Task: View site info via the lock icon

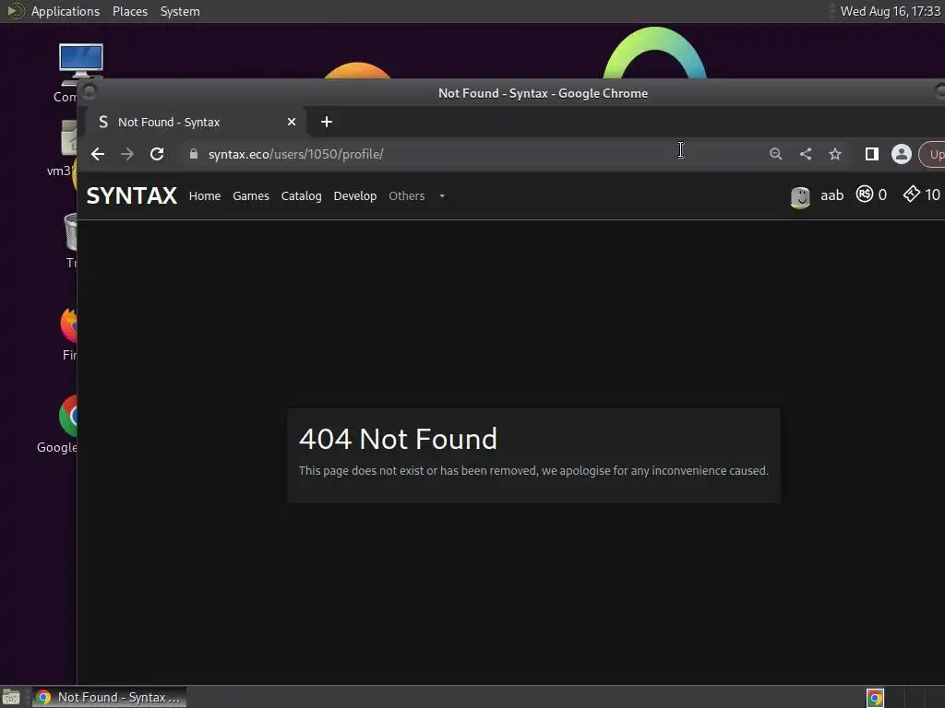Action: pyautogui.click(x=194, y=154)
